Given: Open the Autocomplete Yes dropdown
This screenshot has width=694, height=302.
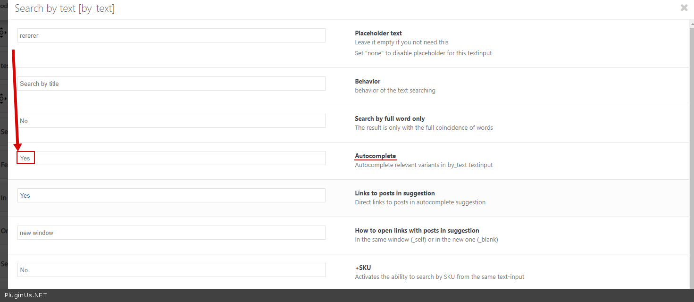Looking at the screenshot, I should click(171, 158).
